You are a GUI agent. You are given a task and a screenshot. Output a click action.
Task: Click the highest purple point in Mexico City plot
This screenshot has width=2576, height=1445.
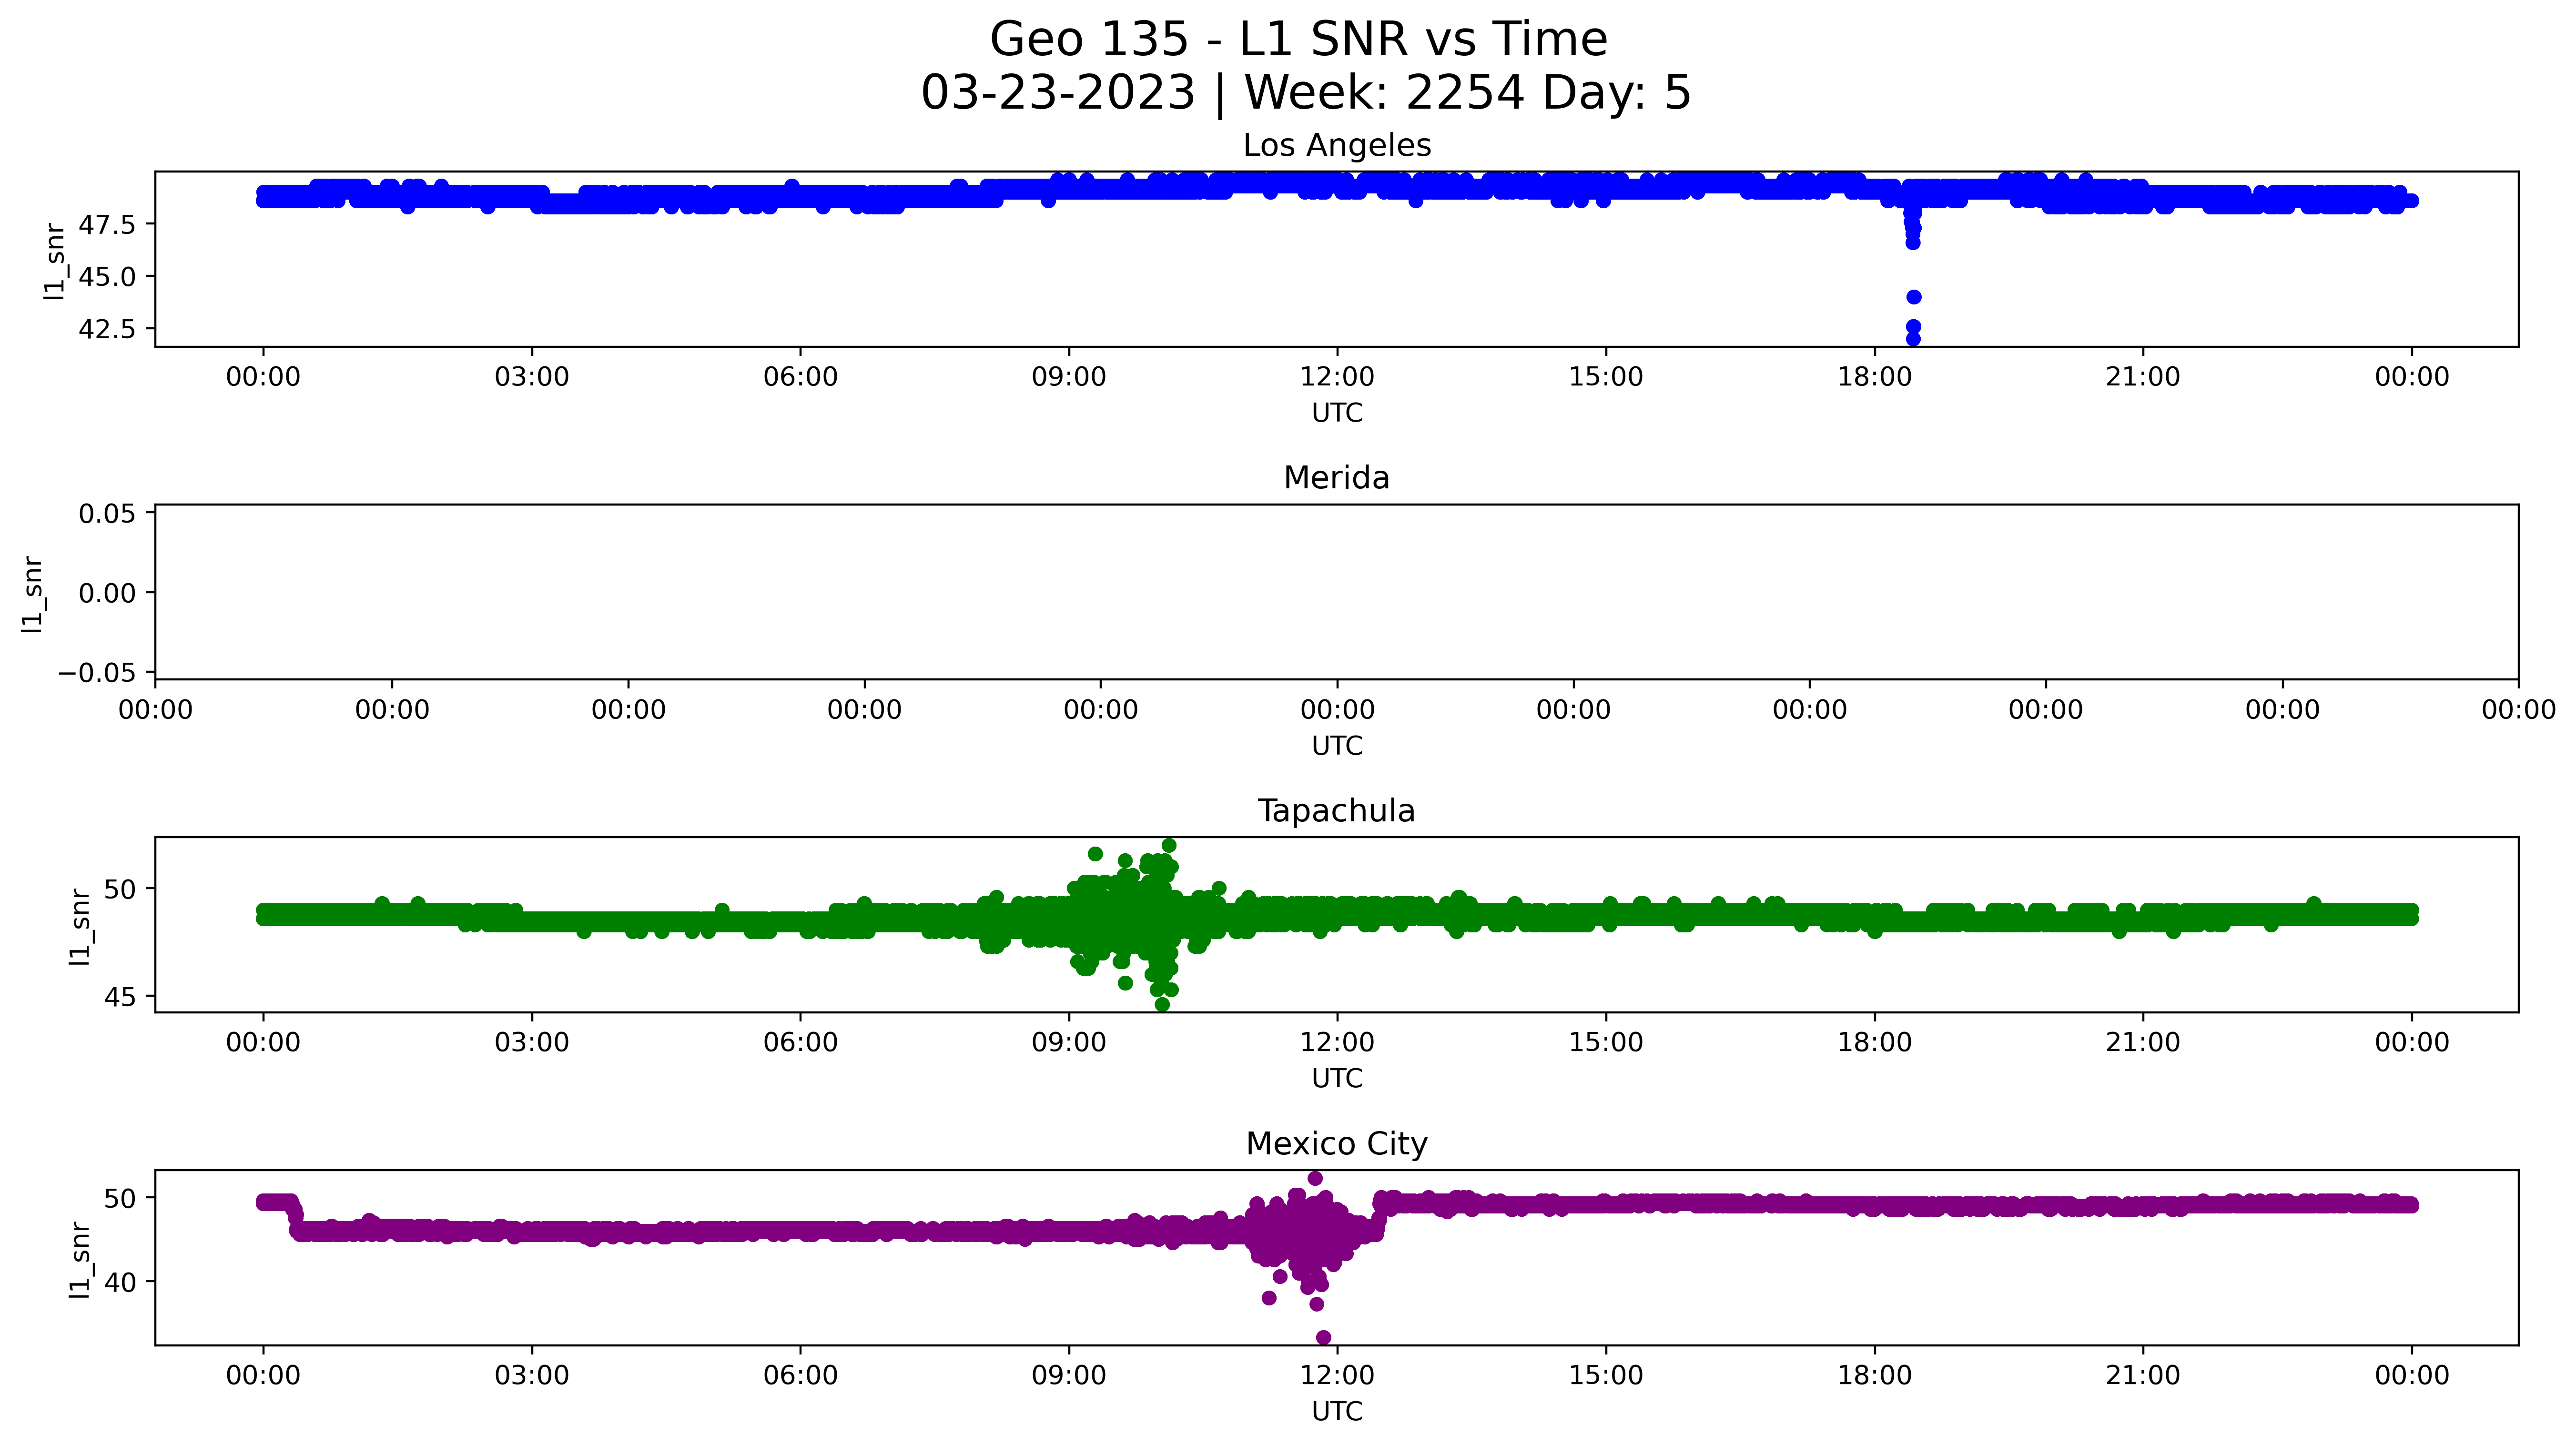(1315, 1179)
